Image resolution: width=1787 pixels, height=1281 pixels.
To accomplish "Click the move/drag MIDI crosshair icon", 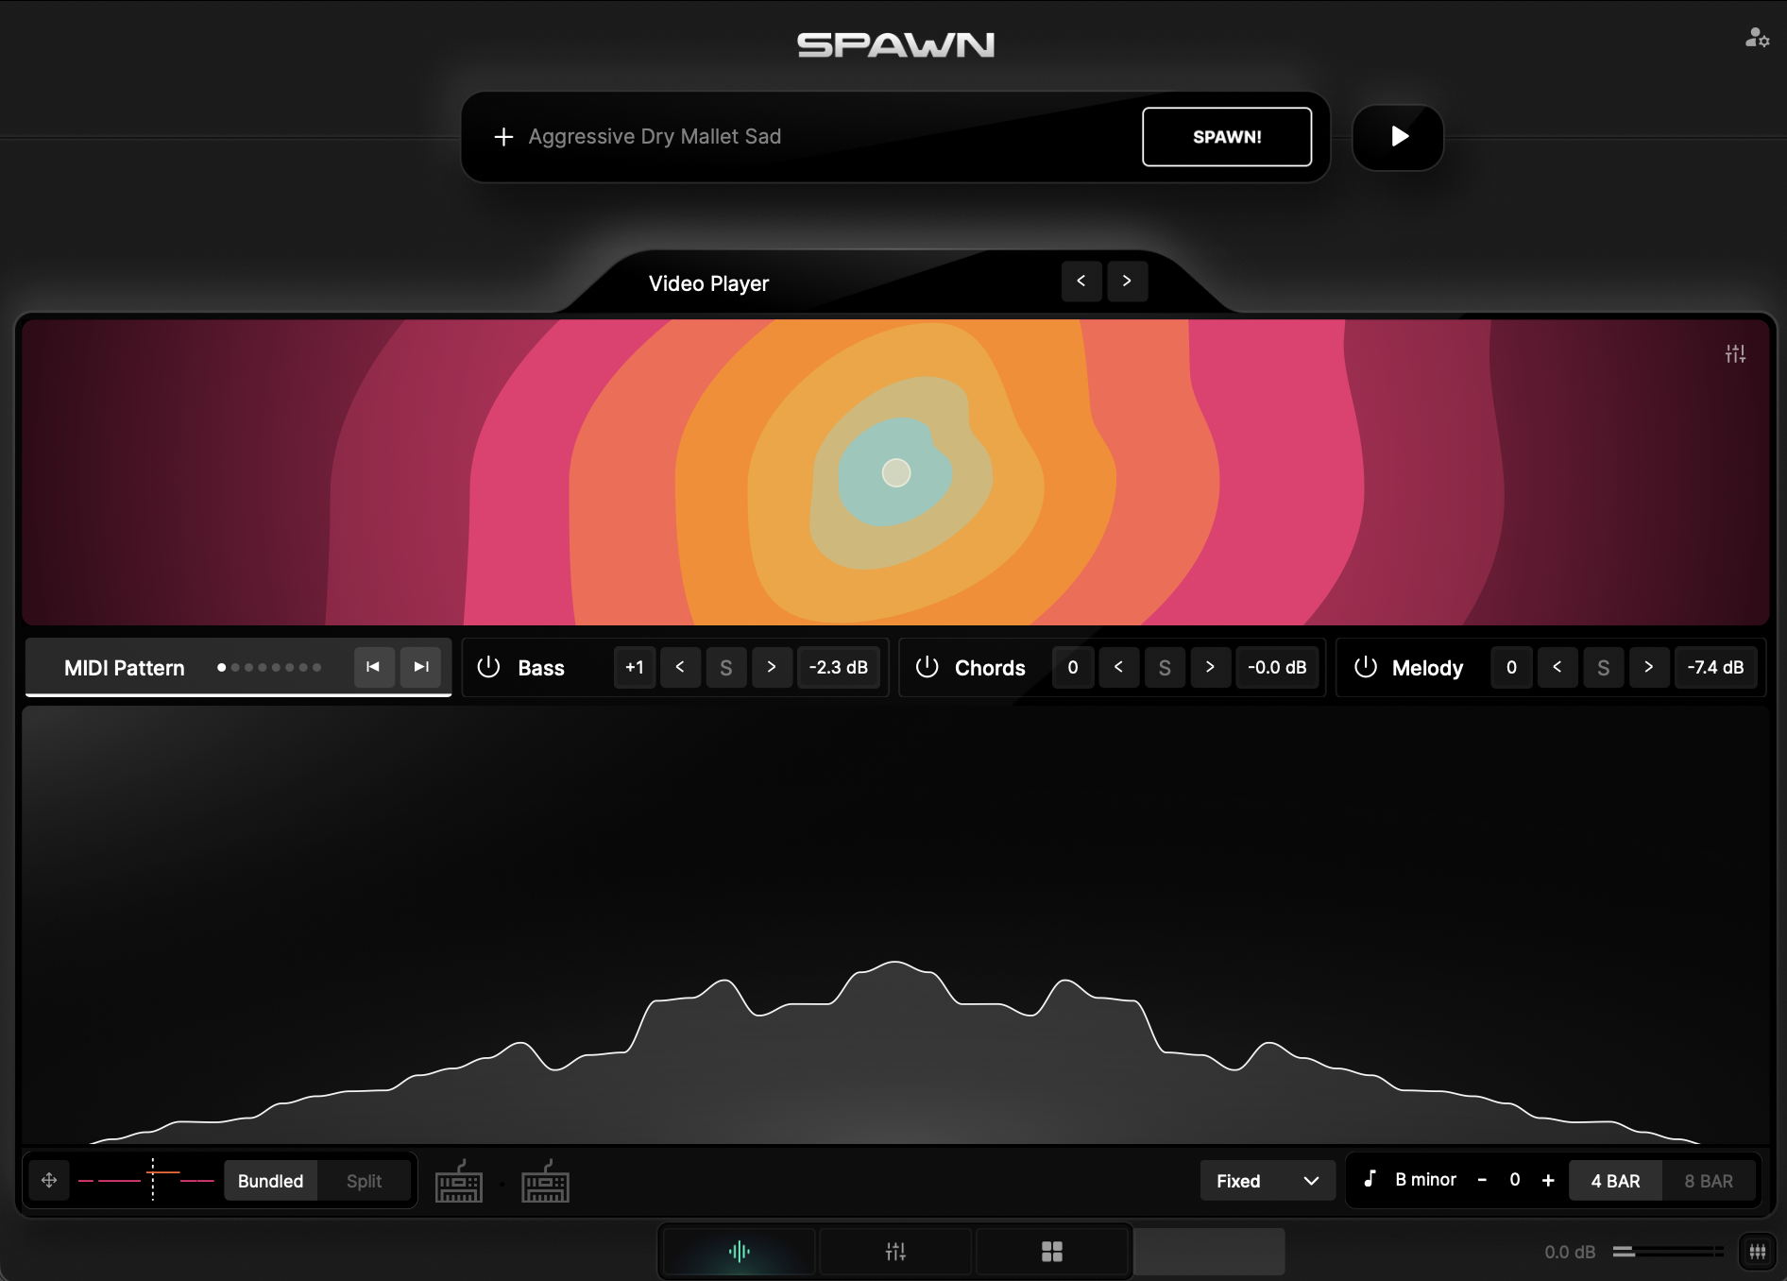I will [x=49, y=1180].
